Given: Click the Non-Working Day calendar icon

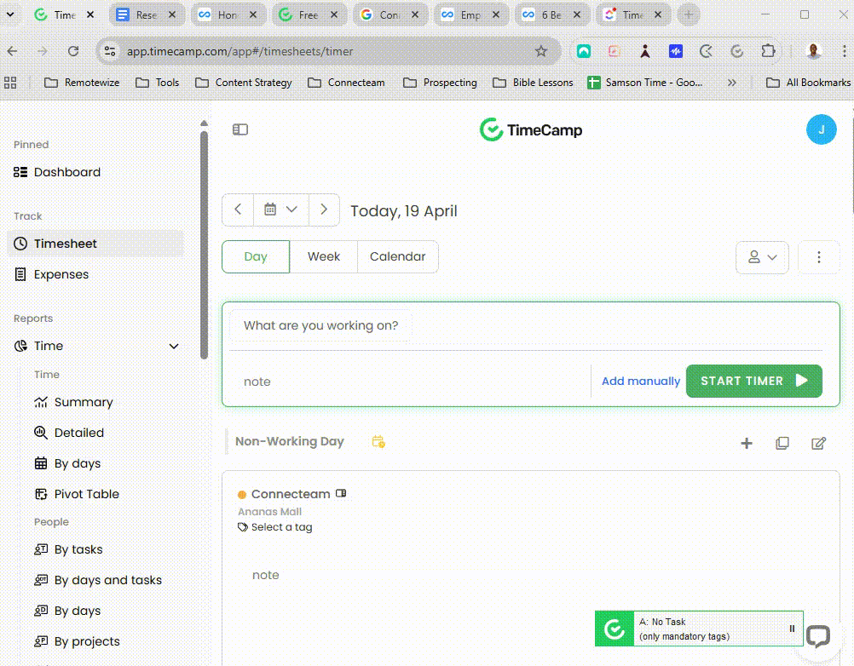Looking at the screenshot, I should click(x=378, y=442).
